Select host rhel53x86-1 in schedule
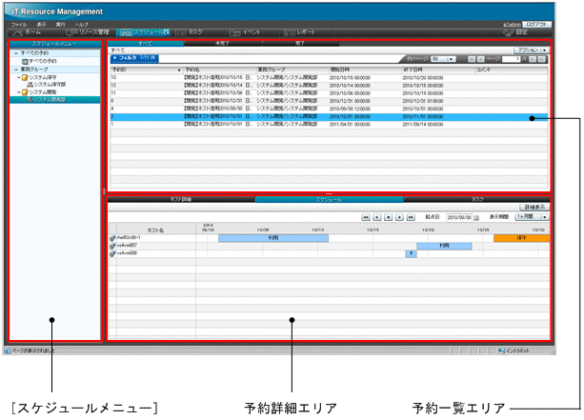This screenshot has height=420, width=584. tap(129, 237)
